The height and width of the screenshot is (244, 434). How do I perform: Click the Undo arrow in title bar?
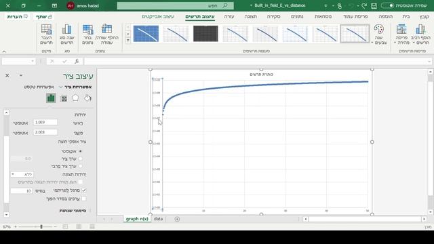(351, 5)
